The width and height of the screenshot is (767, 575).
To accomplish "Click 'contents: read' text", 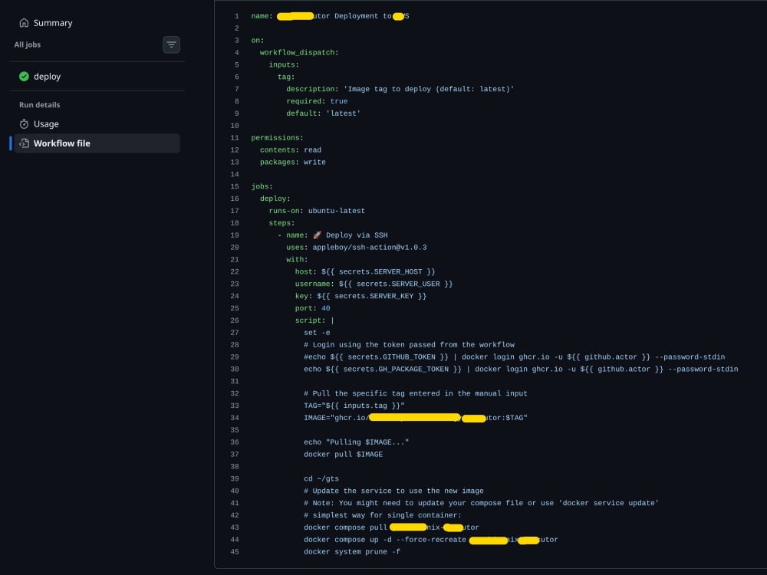I will pos(291,150).
